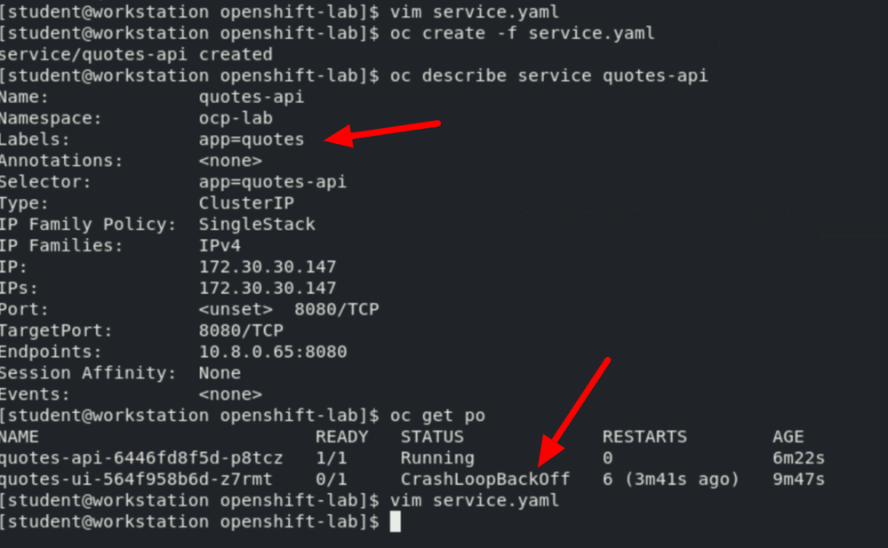Click the app=quotes label value
The width and height of the screenshot is (888, 548).
[x=252, y=139]
